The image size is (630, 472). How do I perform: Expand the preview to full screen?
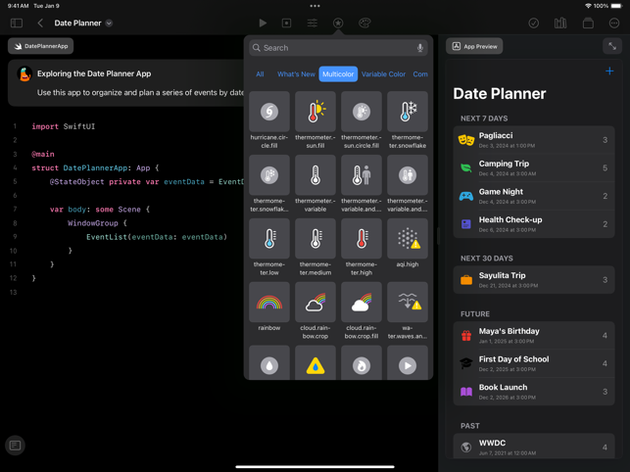[612, 46]
